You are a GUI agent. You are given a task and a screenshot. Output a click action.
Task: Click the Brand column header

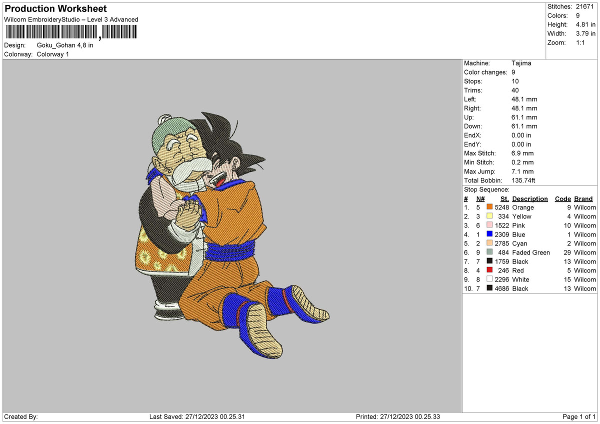[583, 198]
